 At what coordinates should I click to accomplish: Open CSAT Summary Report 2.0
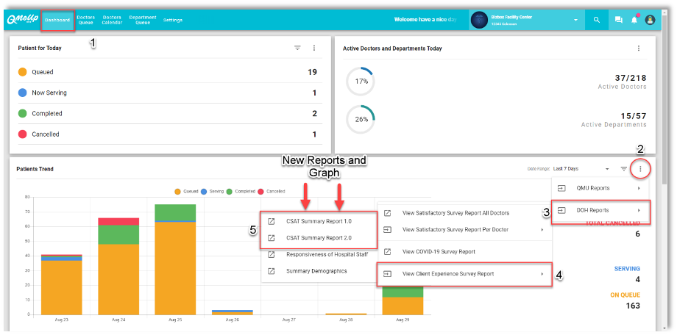[x=319, y=237]
